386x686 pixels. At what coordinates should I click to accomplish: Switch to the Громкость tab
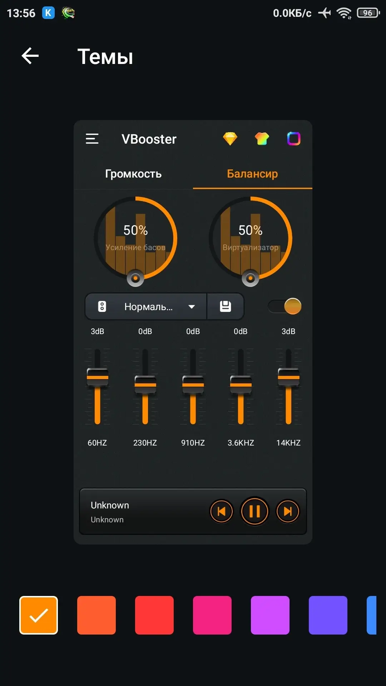(133, 174)
